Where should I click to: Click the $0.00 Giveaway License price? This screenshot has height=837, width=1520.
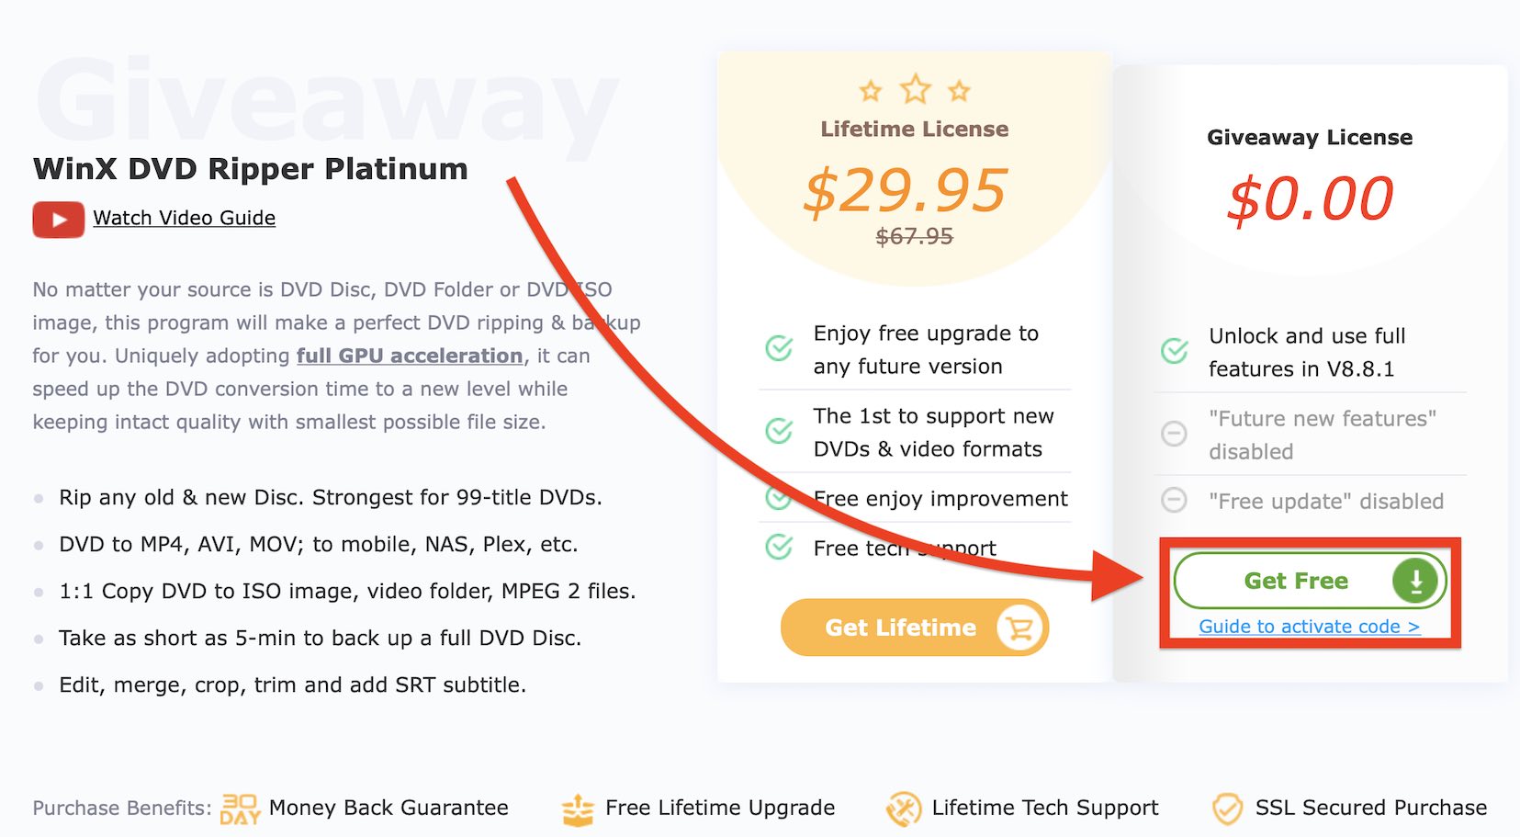[1310, 199]
